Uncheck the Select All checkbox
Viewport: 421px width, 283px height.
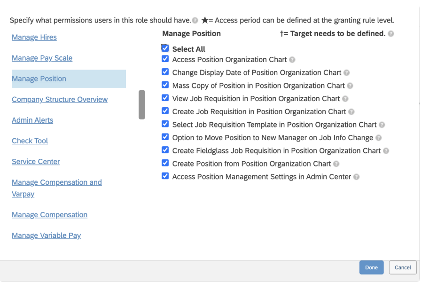pyautogui.click(x=165, y=48)
